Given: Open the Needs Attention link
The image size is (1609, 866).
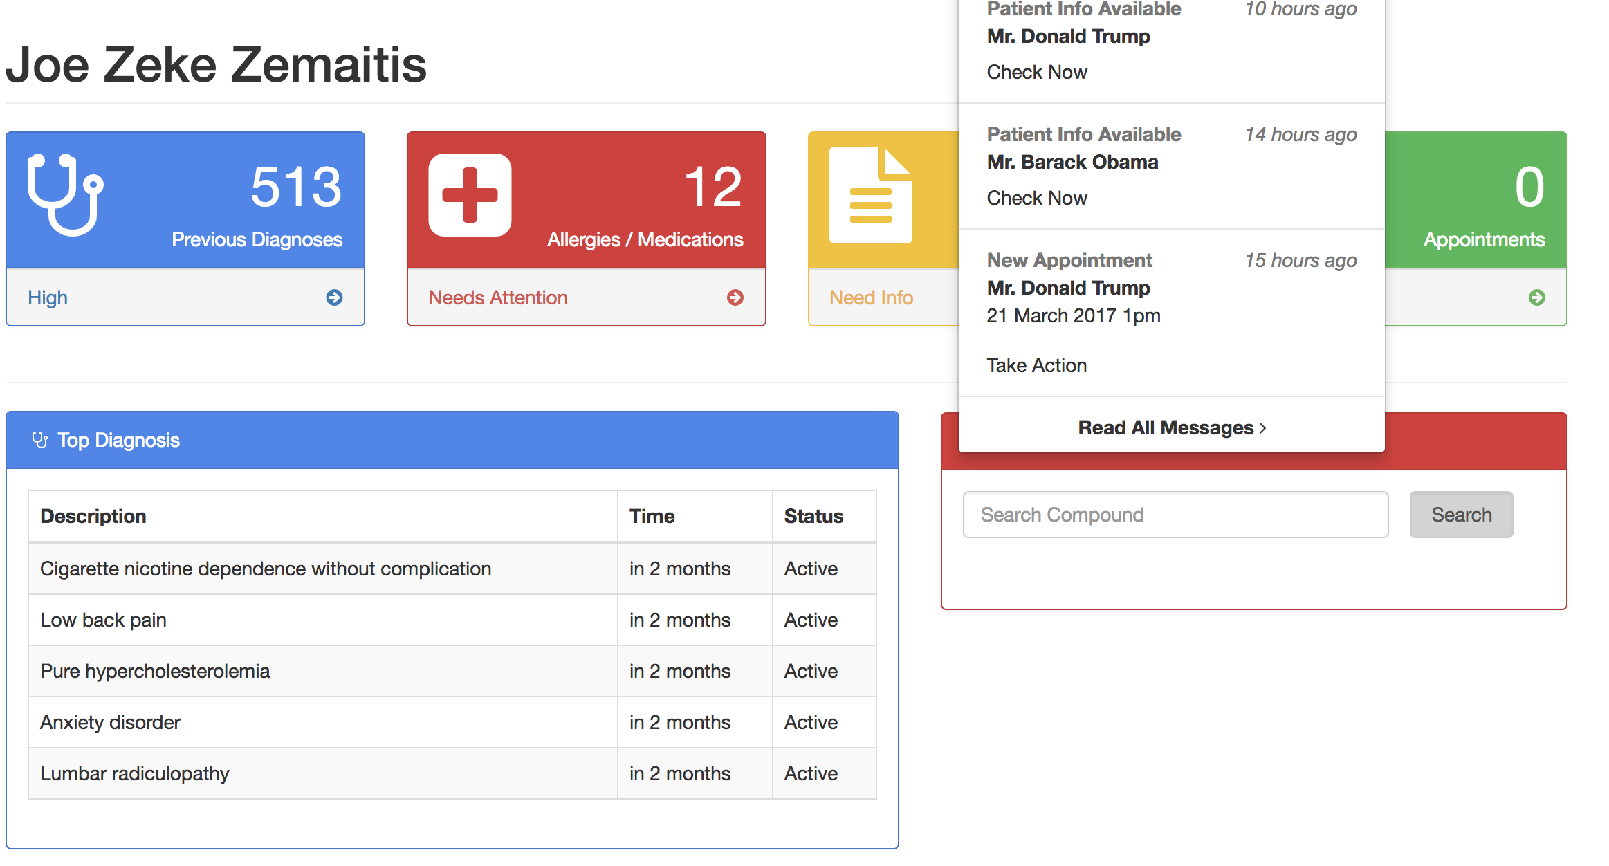Looking at the screenshot, I should point(498,297).
